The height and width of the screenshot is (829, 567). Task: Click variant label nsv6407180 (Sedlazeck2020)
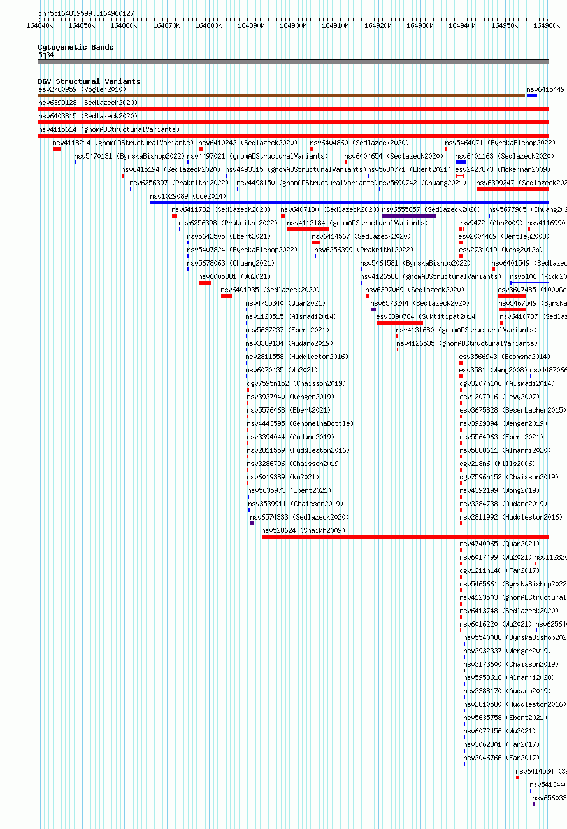click(x=331, y=209)
